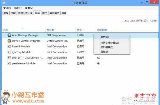Image resolution: width=160 pixels, height=105 pixels.
Task: Select the persistence Module row name
Action: click(x=24, y=63)
